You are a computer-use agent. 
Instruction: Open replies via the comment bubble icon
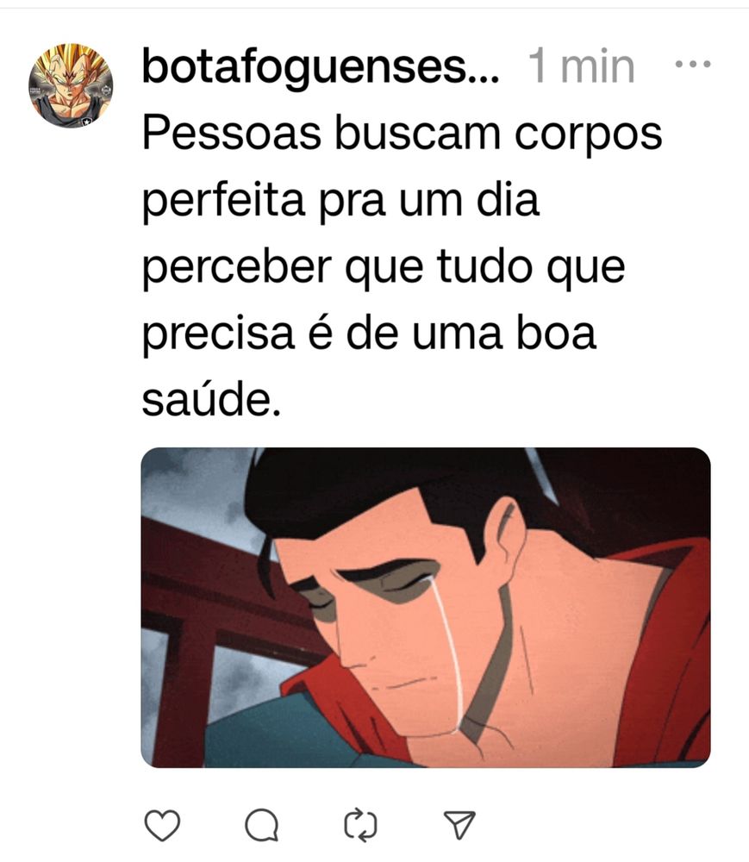click(261, 825)
